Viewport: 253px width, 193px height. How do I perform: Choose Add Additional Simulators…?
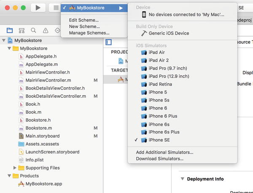click(x=164, y=153)
